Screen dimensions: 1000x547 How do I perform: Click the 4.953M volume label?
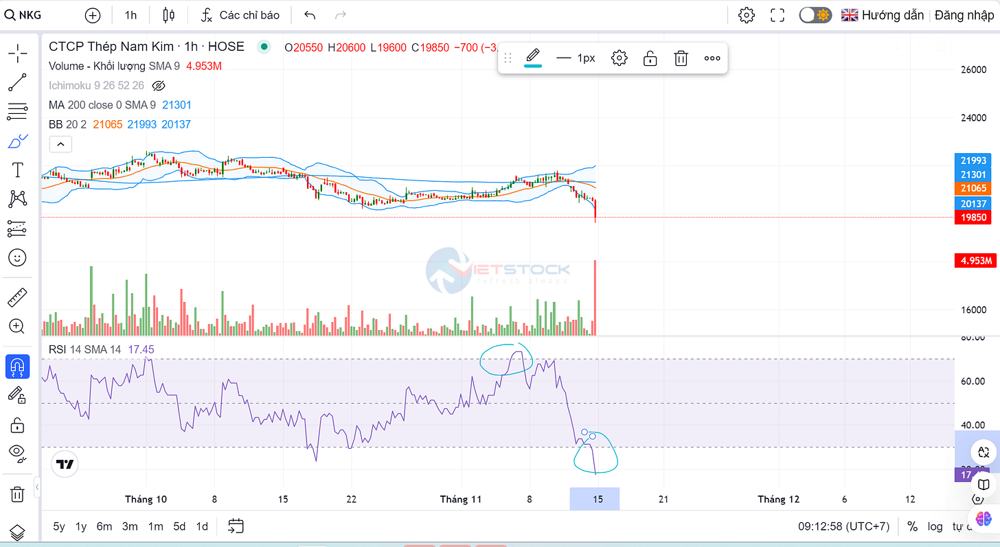pos(974,261)
